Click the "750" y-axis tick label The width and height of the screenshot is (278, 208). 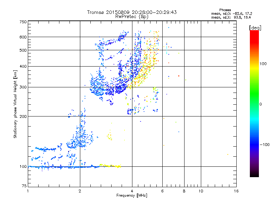click(23, 22)
